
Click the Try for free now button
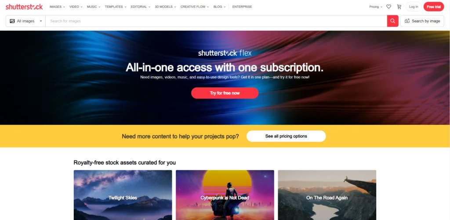click(x=225, y=93)
